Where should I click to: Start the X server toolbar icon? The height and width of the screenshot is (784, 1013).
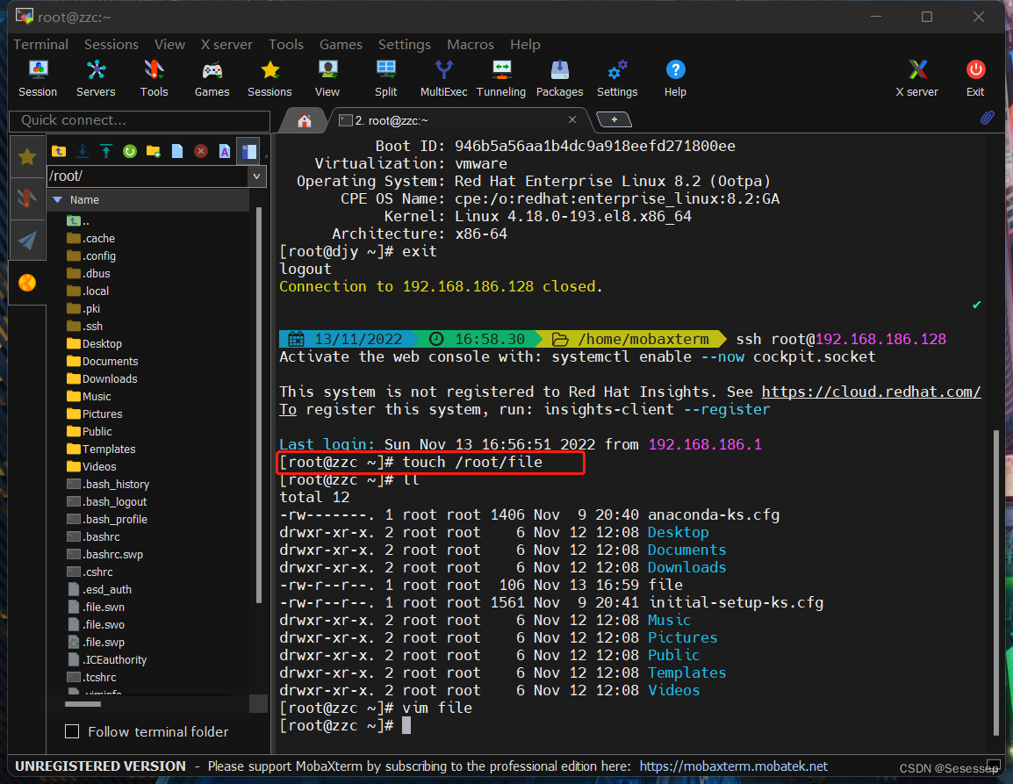point(916,78)
